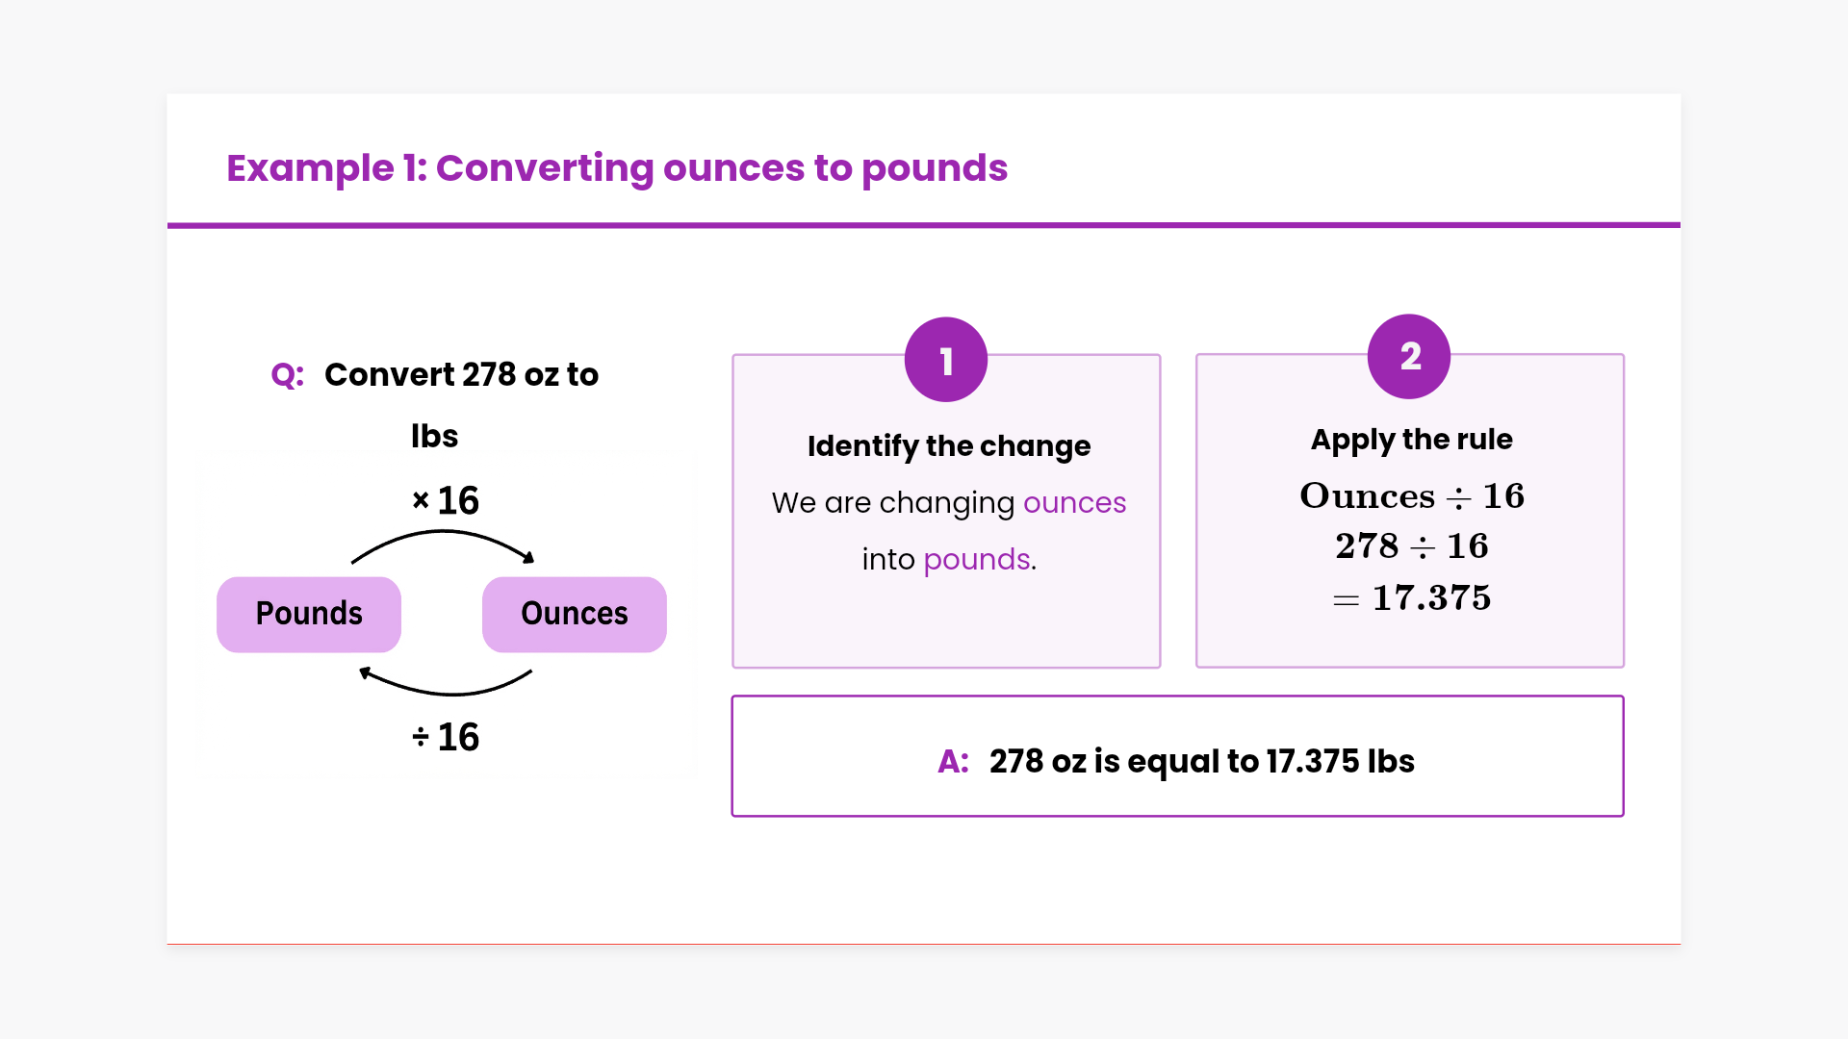Click the "Convert 278 oz to" question text
The image size is (1848, 1039).
pos(461,375)
